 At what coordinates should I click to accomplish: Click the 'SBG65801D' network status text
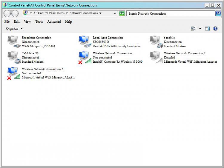(x=101, y=42)
